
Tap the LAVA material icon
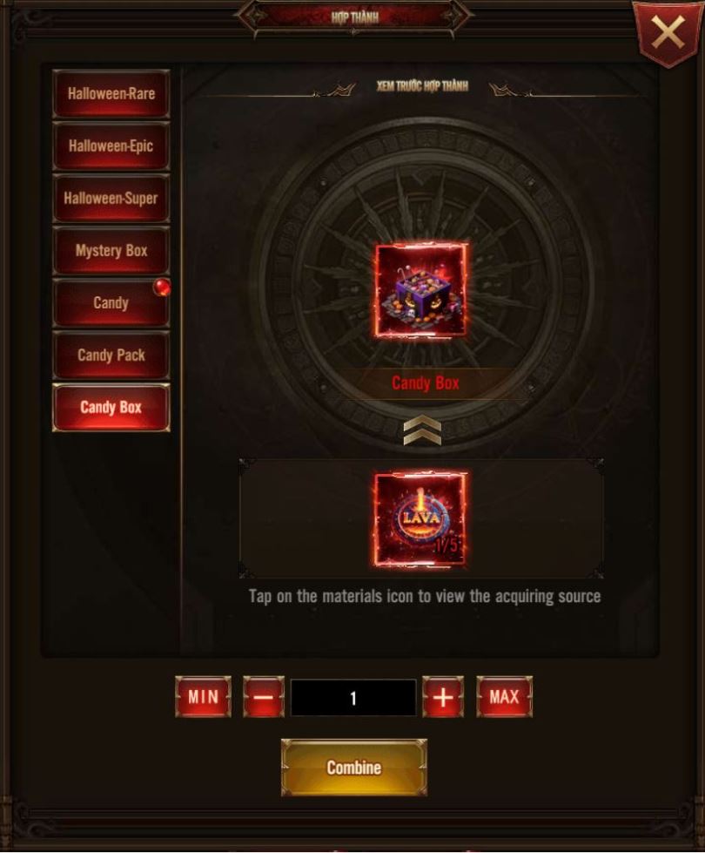pos(420,519)
